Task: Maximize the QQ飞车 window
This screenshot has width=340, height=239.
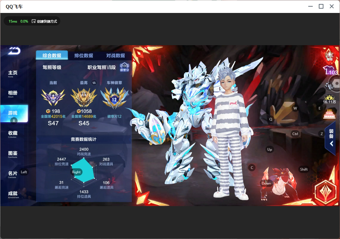Action: pyautogui.click(x=321, y=7)
